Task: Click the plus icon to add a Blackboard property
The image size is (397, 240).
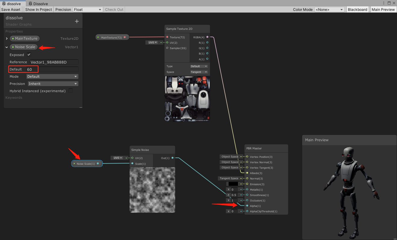Action: pyautogui.click(x=77, y=20)
